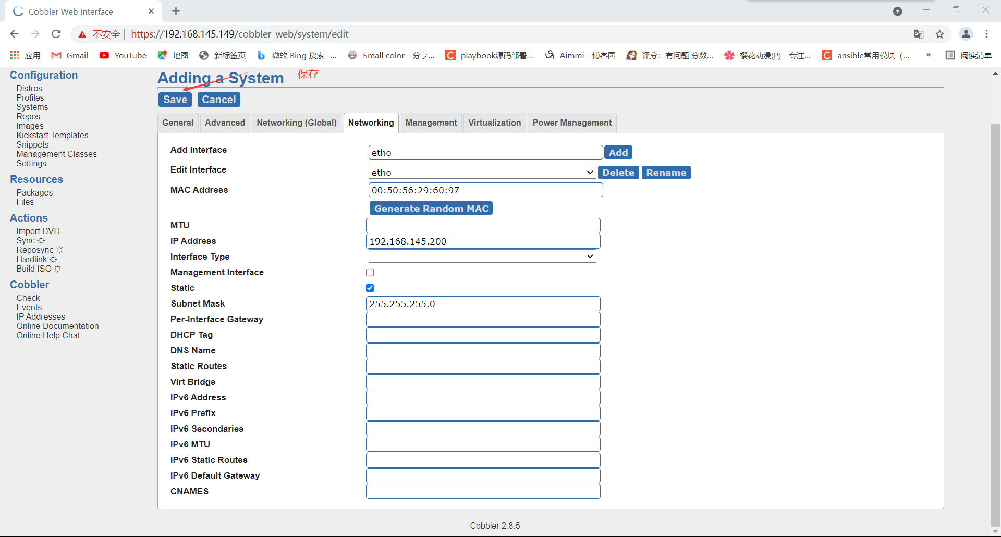Rename the selected interface
This screenshot has height=537, width=1001.
point(666,173)
